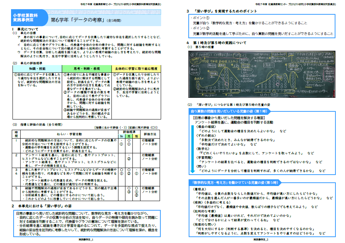Click the blue downward arrow beside the problem-solving steps
The height and width of the screenshot is (243, 345).
[191, 147]
